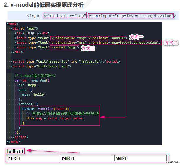Click "v-model='msg'" attribute in the code
This screenshot has height=166, width=182.
64,48
